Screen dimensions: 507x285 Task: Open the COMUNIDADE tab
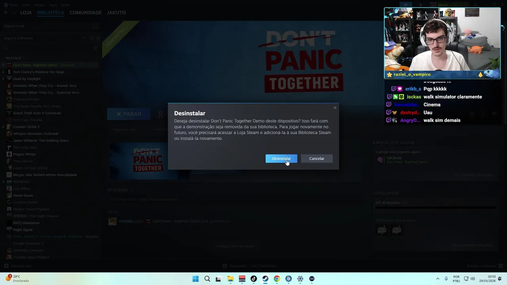click(86, 13)
